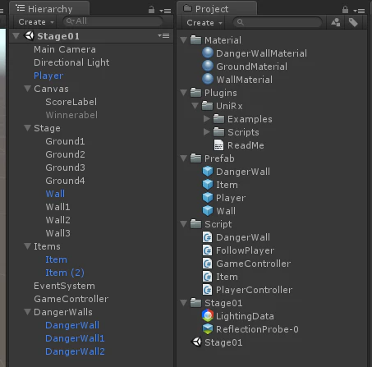Click the LightingData asset icon
This screenshot has height=367, width=372.
coord(208,316)
